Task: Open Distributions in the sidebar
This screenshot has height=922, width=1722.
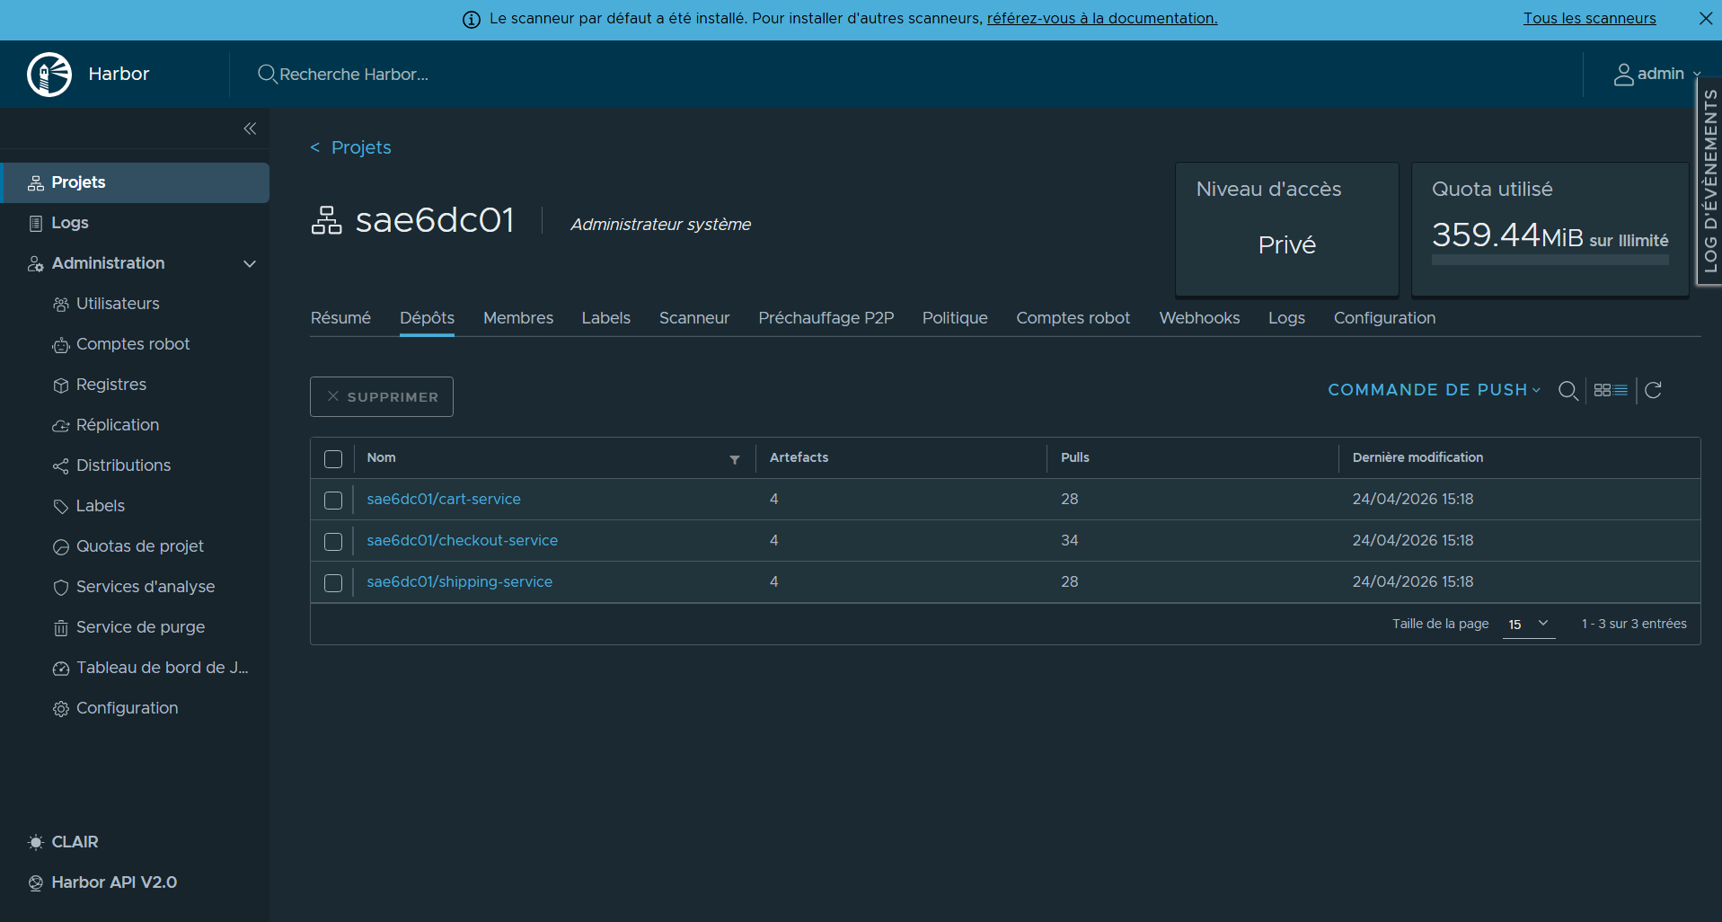Action: pos(123,465)
